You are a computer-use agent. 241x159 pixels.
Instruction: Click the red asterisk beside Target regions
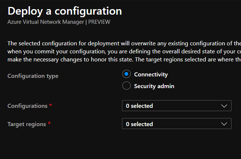pyautogui.click(x=49, y=124)
